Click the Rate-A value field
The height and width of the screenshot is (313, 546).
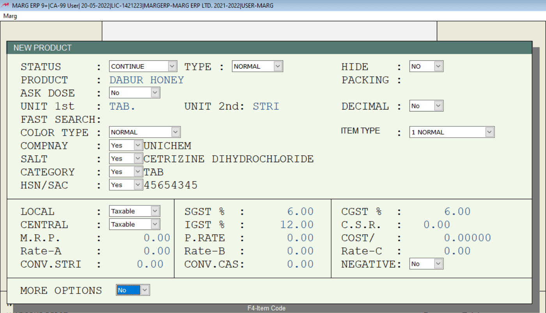click(x=157, y=251)
